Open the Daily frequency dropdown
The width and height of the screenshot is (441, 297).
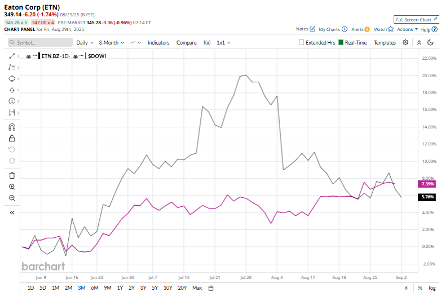[85, 43]
